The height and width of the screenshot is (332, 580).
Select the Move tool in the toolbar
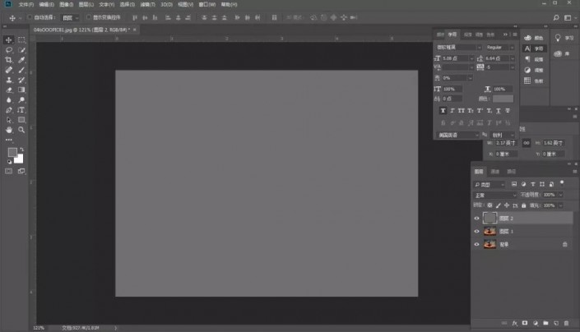point(9,39)
